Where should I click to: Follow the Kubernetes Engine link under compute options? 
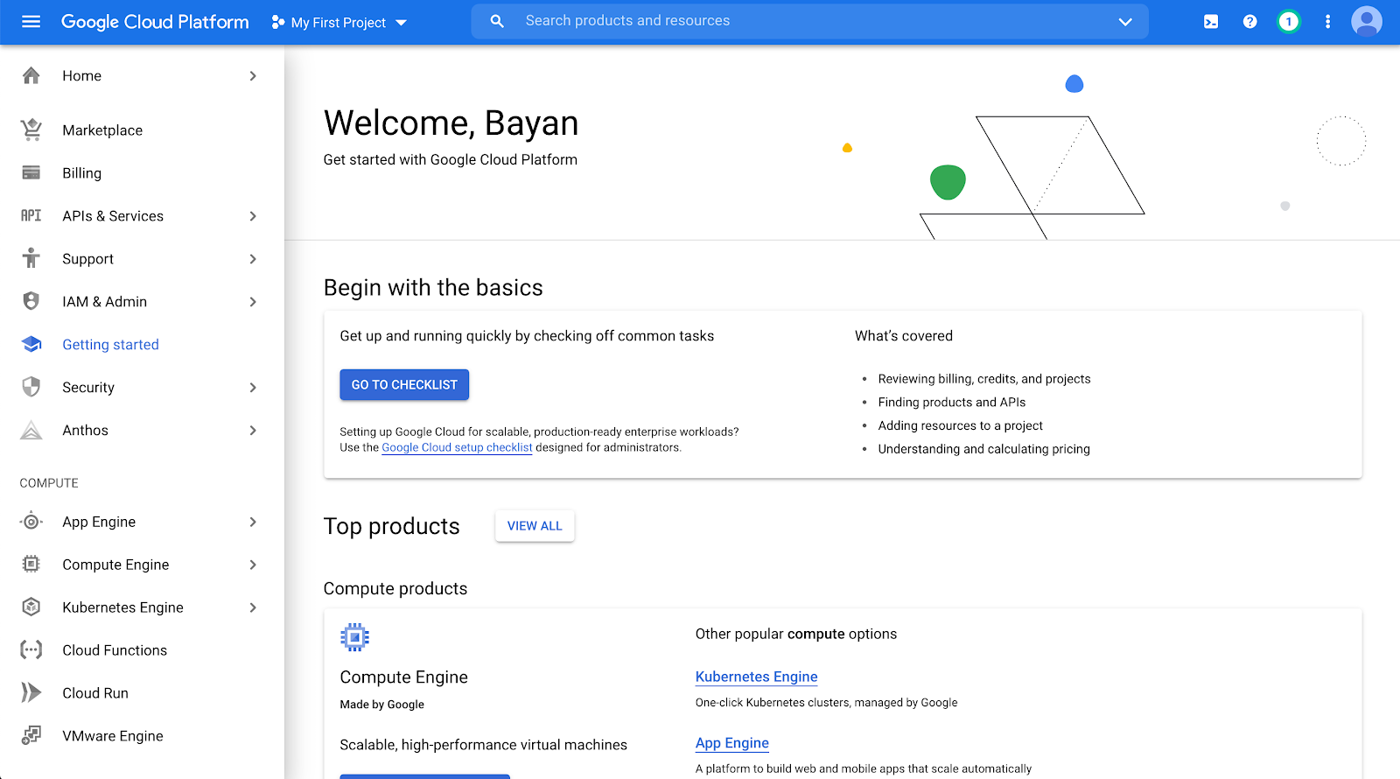click(x=757, y=677)
